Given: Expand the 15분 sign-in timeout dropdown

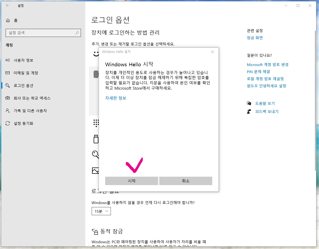Looking at the screenshot, I should pyautogui.click(x=101, y=211).
